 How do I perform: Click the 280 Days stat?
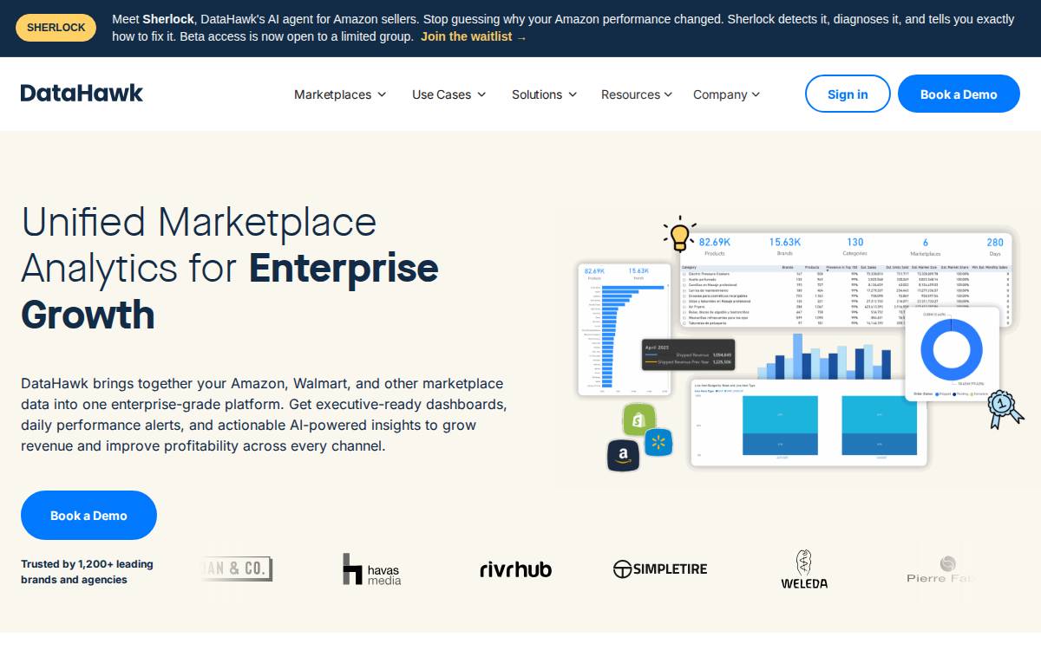point(995,246)
